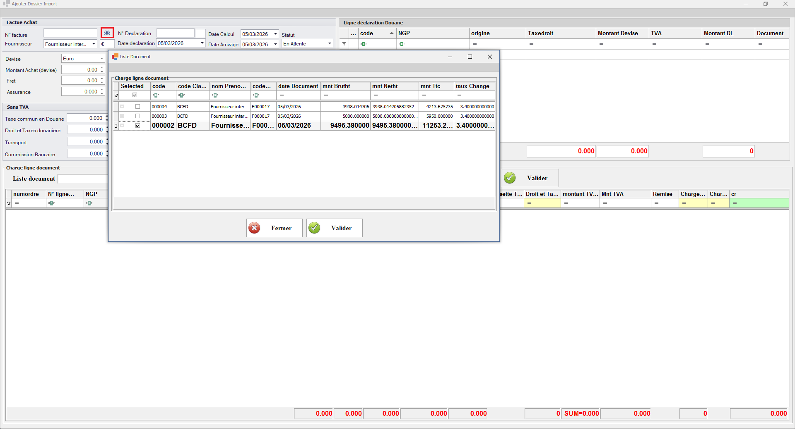Check the Selected box for document 000003
Image resolution: width=795 pixels, height=429 pixels.
tap(138, 116)
